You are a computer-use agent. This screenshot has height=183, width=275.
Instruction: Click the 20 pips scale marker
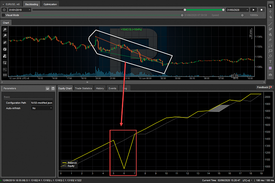(251, 33)
